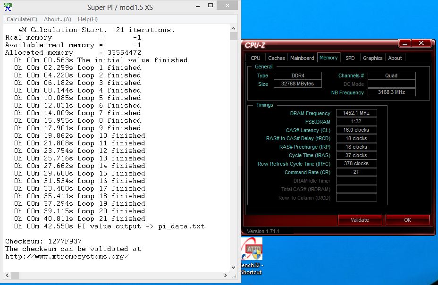Click the PI value output pi_data.txt line

(109, 226)
